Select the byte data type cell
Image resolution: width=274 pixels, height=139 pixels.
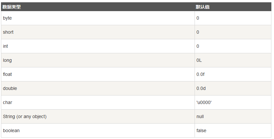coord(8,18)
